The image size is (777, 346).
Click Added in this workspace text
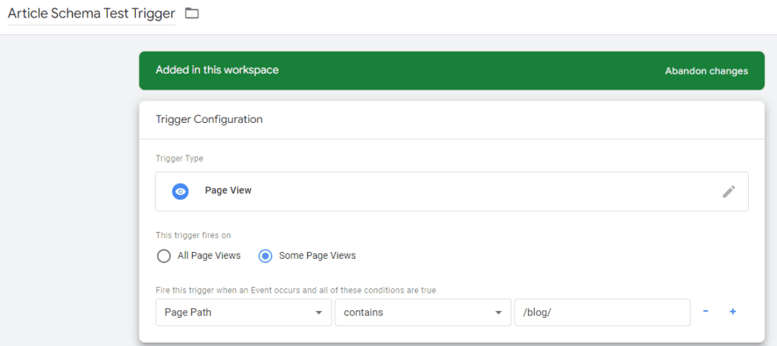217,70
